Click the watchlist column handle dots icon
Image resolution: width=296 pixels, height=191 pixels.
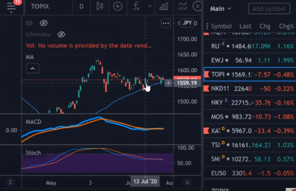click(x=207, y=26)
